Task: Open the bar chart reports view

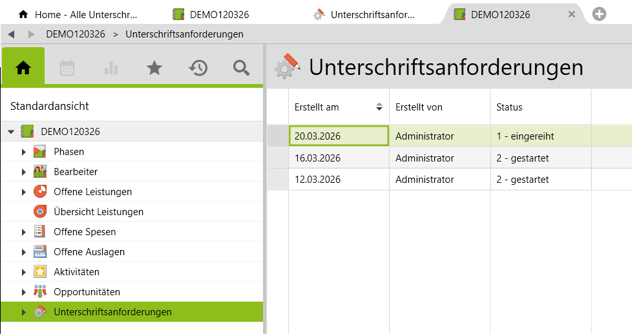Action: coord(111,68)
